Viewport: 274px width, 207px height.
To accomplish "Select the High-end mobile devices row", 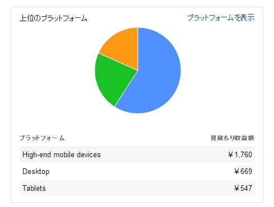I will coord(137,154).
